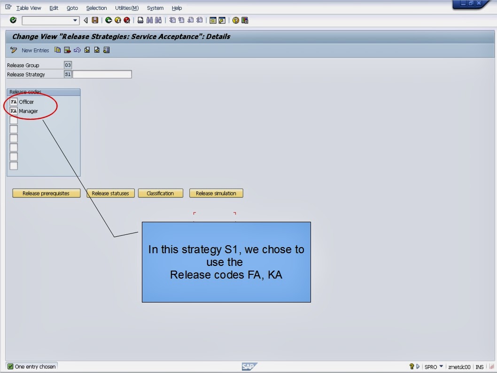This screenshot has width=497, height=373.
Task: Open the Table View menu
Action: [29, 8]
